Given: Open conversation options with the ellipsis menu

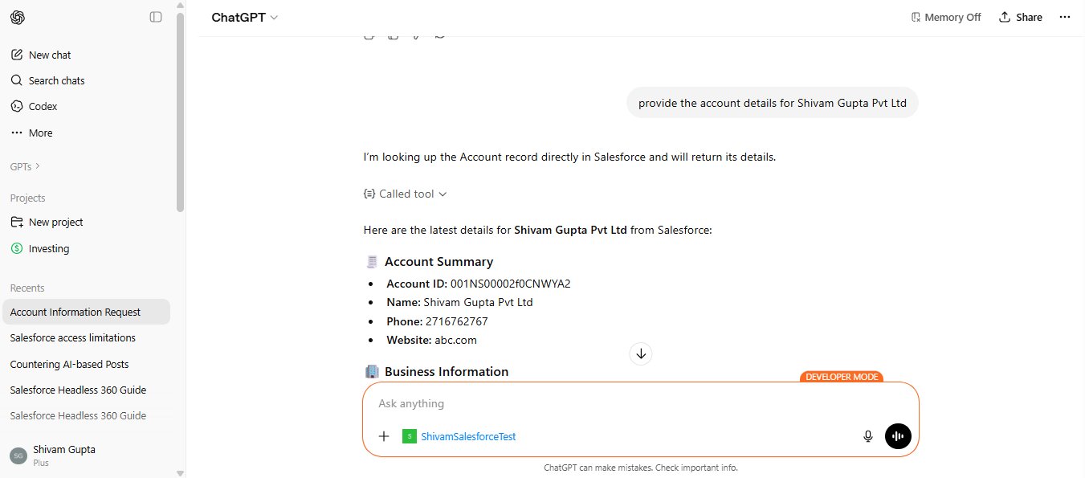Looking at the screenshot, I should click(1066, 17).
